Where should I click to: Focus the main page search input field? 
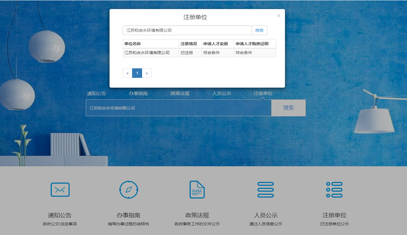[x=179, y=108]
